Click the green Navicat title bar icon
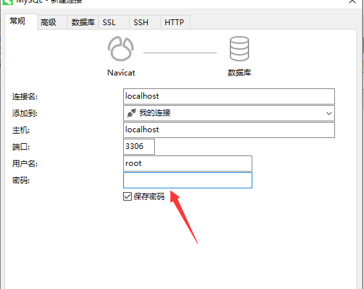Image resolution: width=364 pixels, height=289 pixels. coord(8,2)
